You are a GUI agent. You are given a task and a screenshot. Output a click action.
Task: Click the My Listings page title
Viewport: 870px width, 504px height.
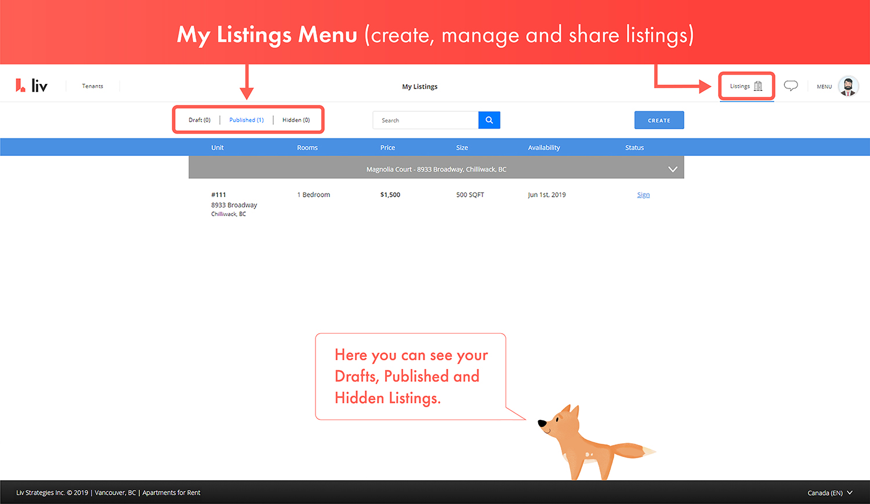click(420, 86)
